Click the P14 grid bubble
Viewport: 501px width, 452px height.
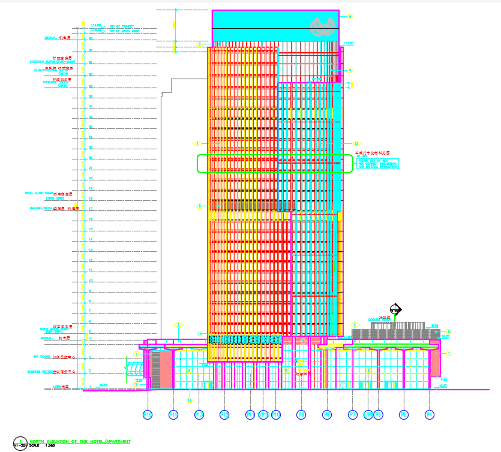[x=173, y=415]
